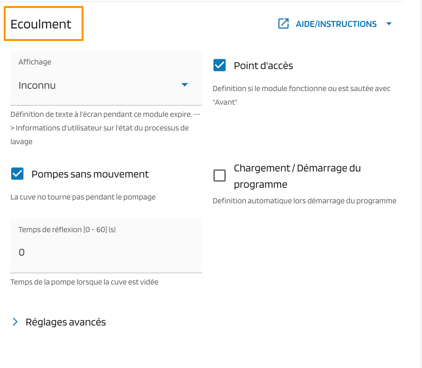Click the Point d'accès label text
The image size is (422, 368).
tap(263, 66)
